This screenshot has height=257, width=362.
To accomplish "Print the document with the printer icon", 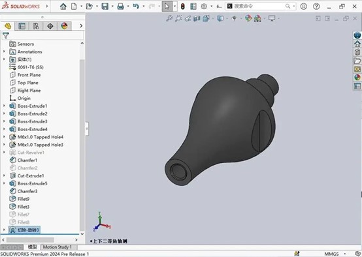I will coord(120,7).
